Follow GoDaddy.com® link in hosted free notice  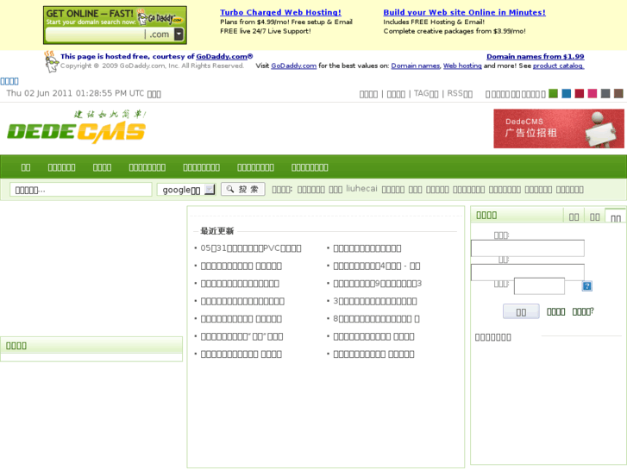224,56
